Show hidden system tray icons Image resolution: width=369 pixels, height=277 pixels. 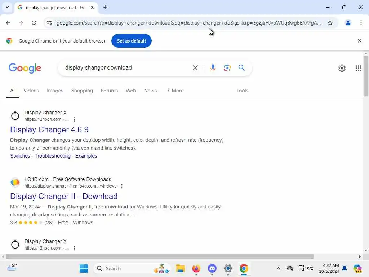[279, 268]
